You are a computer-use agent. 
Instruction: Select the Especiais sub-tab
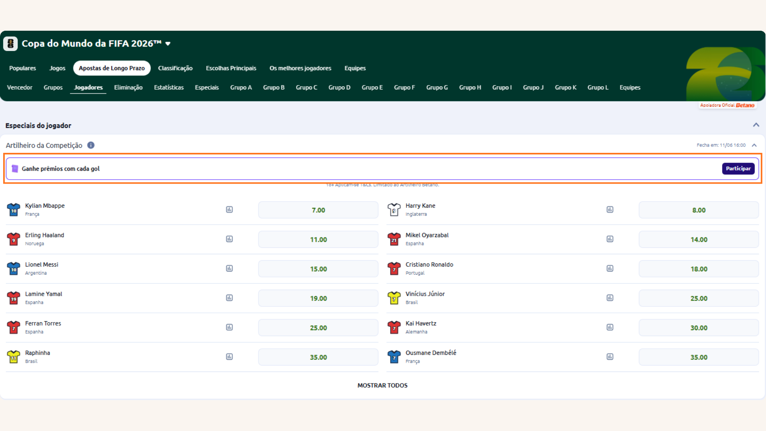click(x=207, y=87)
